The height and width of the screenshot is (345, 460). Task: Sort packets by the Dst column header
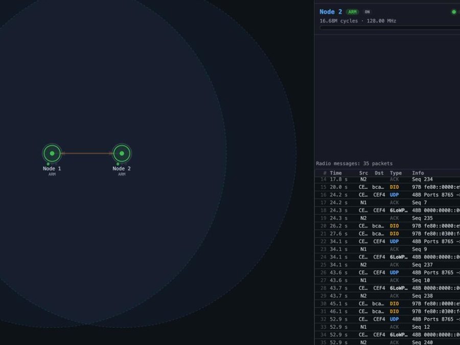coord(379,173)
